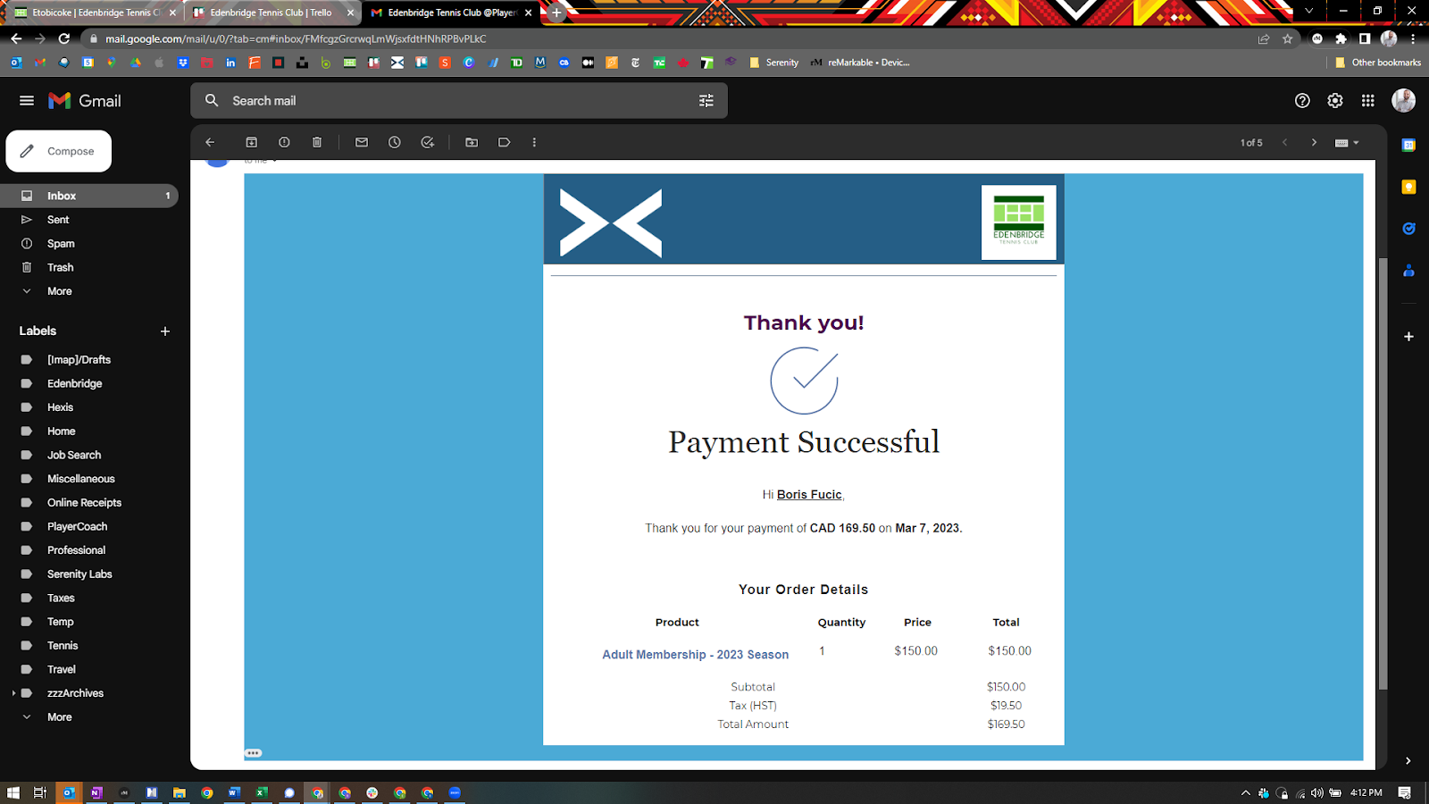The width and height of the screenshot is (1429, 804).
Task: Open the Google apps grid
Action: 1368,101
